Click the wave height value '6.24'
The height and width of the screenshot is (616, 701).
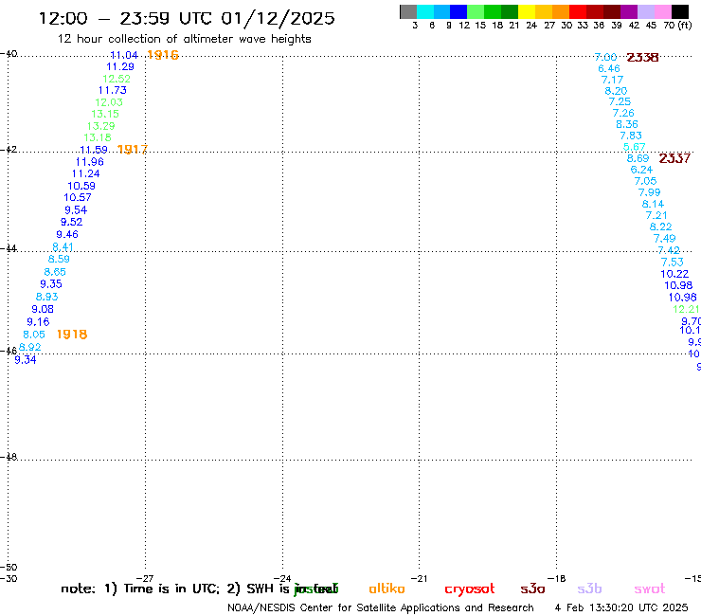[641, 170]
